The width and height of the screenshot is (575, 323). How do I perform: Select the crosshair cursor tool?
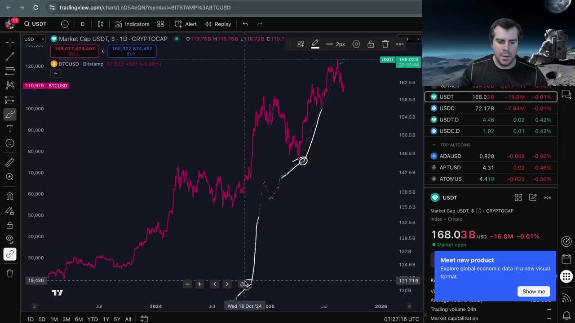pos(10,42)
